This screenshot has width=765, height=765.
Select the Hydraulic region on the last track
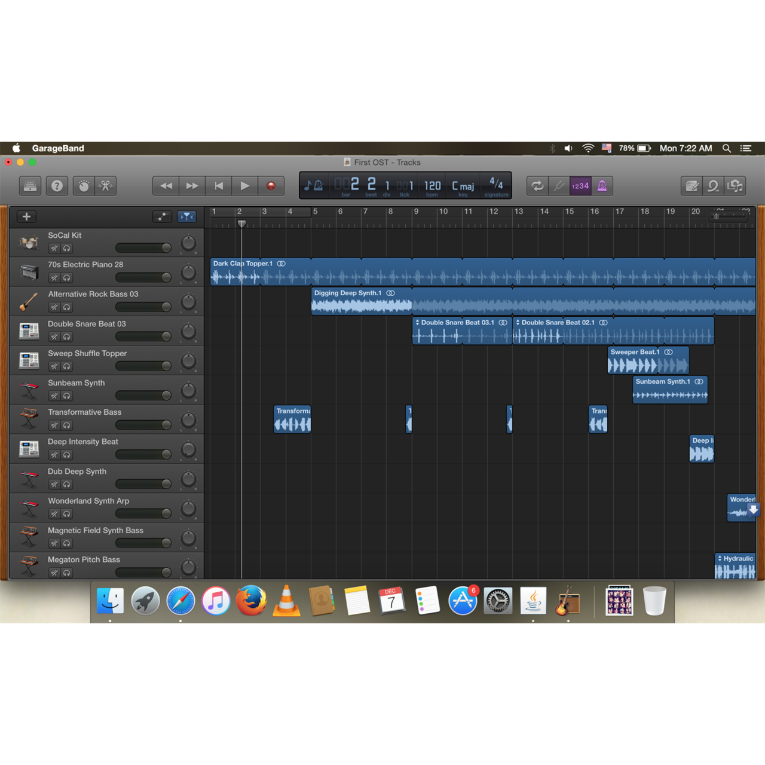pos(735,566)
